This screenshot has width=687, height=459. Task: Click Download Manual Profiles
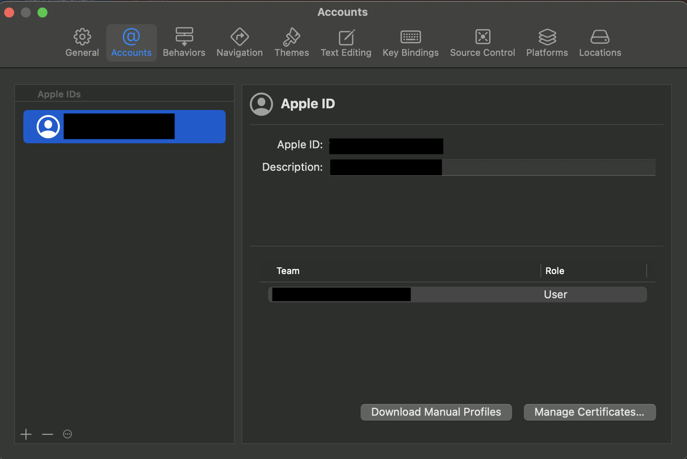coord(436,412)
